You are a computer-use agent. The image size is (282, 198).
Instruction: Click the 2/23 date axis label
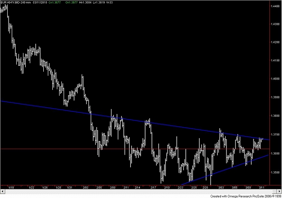[180, 187]
